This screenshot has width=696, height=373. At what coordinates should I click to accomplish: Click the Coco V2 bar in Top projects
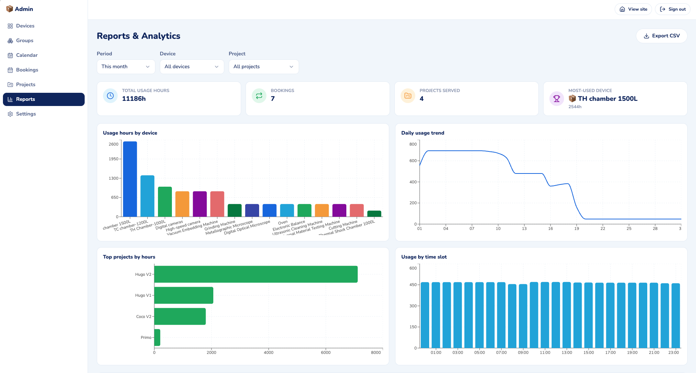(x=180, y=317)
